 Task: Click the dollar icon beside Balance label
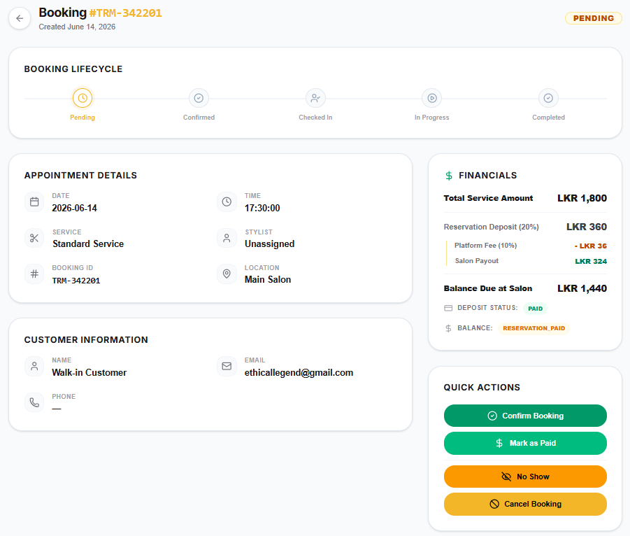[448, 328]
